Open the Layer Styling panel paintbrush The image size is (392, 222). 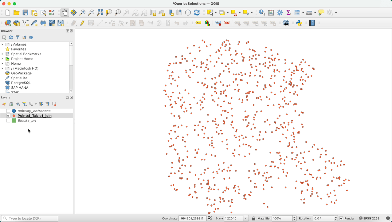tap(4, 104)
